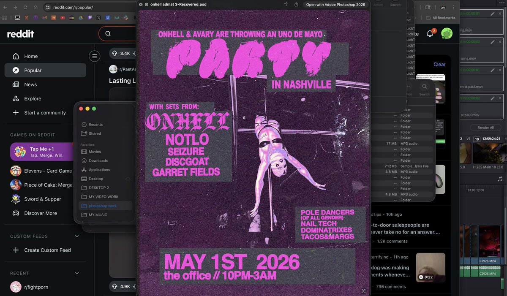Viewport: 507px width, 296px height.
Task: Click the full-screen icon on poster preview
Action: [x=363, y=291]
